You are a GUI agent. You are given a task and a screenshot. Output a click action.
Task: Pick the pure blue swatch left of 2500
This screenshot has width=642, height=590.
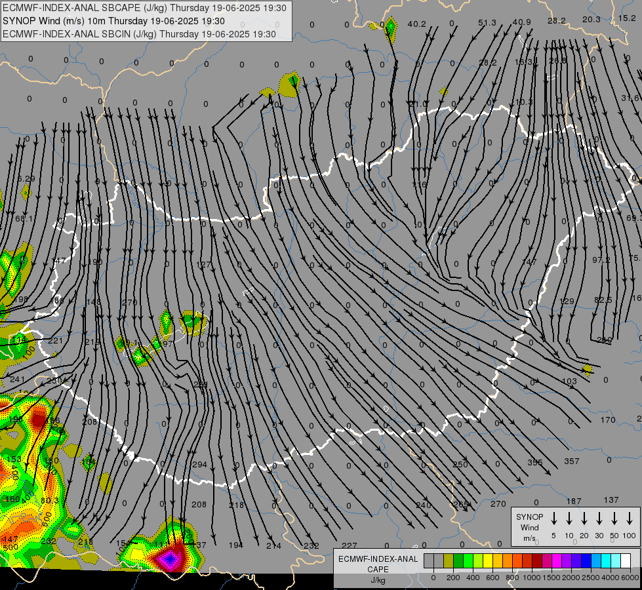pos(586,560)
